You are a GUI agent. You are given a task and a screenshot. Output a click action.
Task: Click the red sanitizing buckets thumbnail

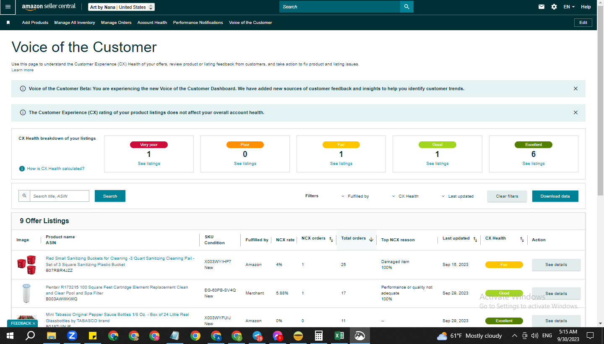(x=26, y=264)
